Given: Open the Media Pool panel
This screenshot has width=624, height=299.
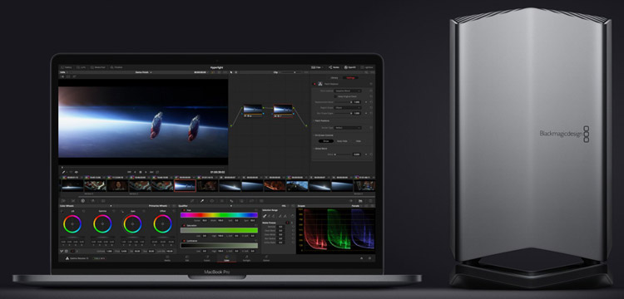Looking at the screenshot, I should click(99, 67).
